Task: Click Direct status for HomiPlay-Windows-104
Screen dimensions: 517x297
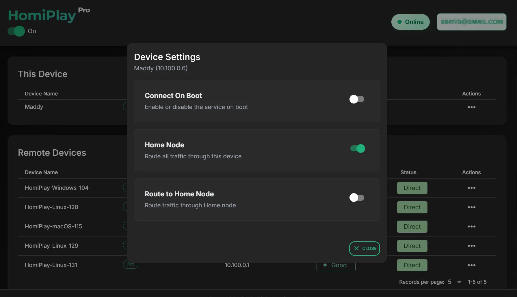Action: 412,188
